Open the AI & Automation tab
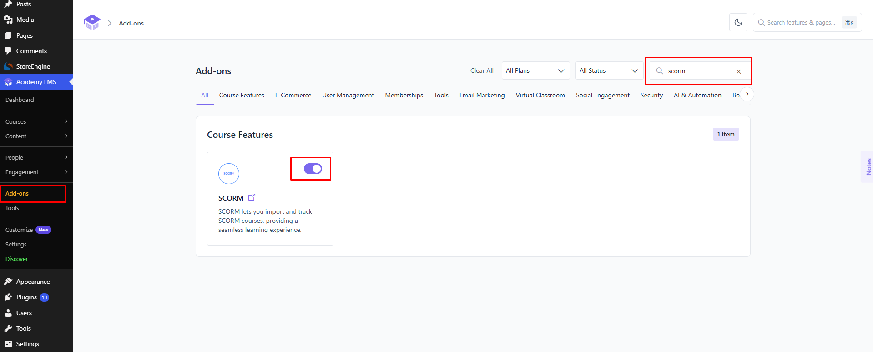 [x=697, y=95]
